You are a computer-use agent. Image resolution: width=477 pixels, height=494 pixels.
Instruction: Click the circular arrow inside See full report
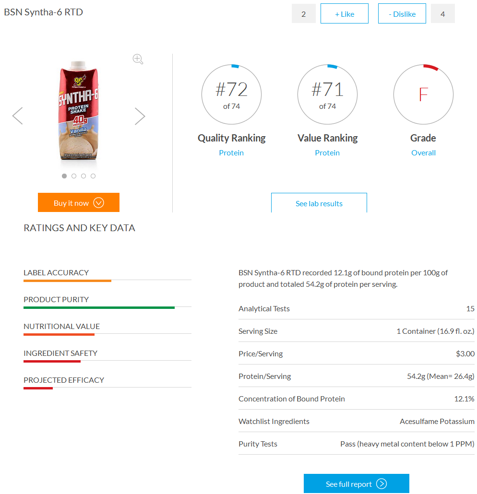pos(381,483)
